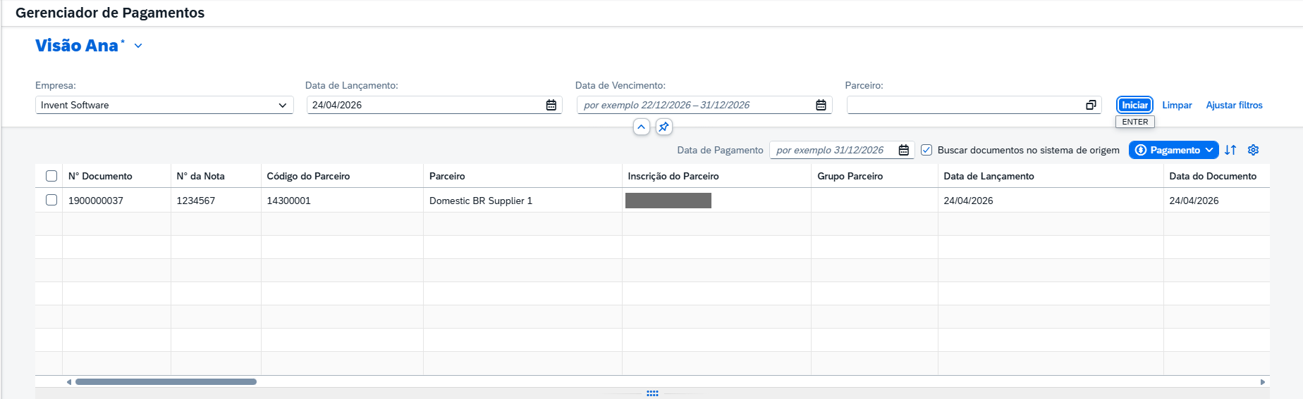
Task: Select all rows with header checkbox
Action: point(51,176)
